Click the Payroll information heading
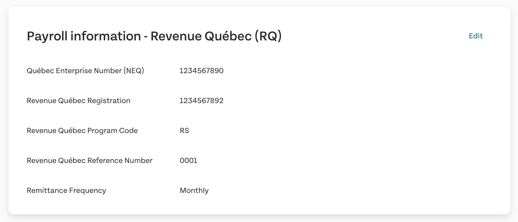This screenshot has height=222, width=518. pyautogui.click(x=154, y=36)
